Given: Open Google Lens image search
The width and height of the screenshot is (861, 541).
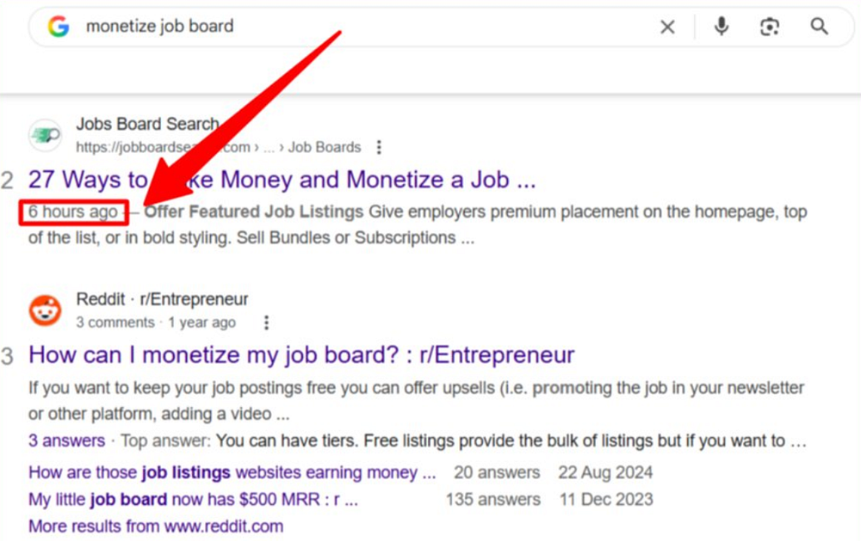Looking at the screenshot, I should (769, 28).
